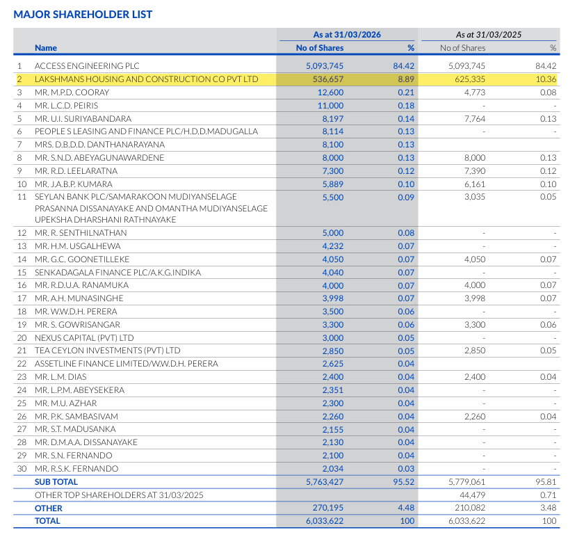Click the SUB TOTAL row label
This screenshot has width=568, height=537.
point(56,482)
